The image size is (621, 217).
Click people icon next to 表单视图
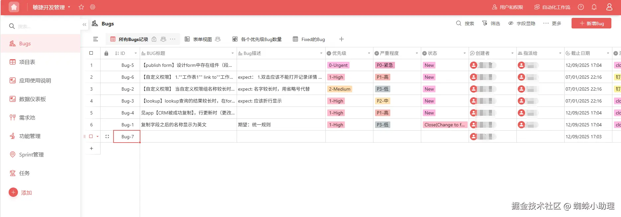click(218, 39)
